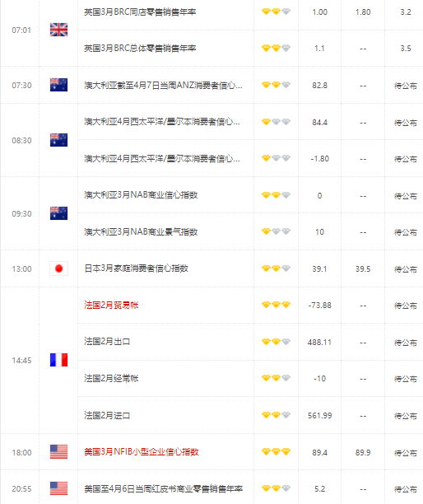Select time 09:30
The width and height of the screenshot is (423, 504).
[21, 214]
